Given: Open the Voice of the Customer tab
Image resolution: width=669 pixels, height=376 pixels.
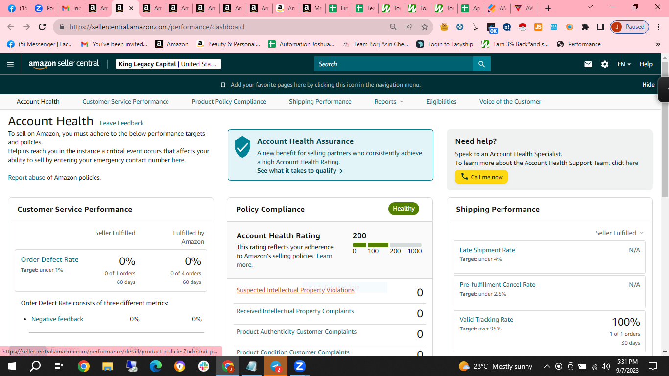Looking at the screenshot, I should (510, 102).
